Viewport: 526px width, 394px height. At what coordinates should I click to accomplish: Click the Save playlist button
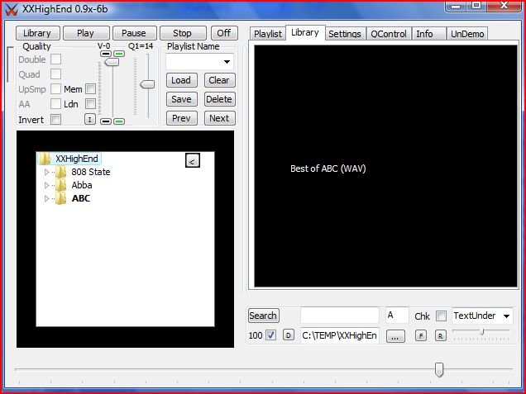(181, 99)
